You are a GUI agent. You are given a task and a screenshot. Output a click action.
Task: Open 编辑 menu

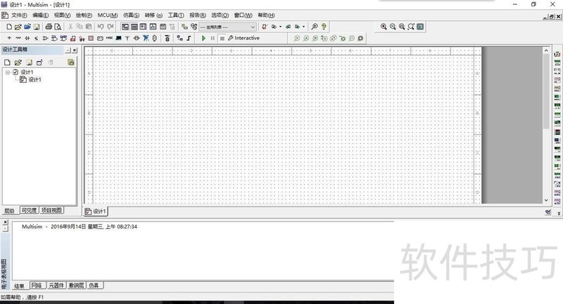(x=40, y=15)
